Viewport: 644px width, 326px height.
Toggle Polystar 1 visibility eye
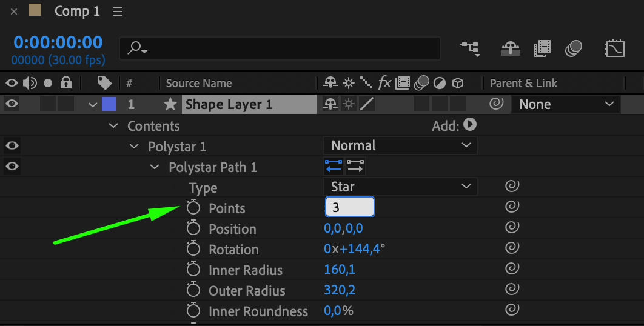pyautogui.click(x=12, y=145)
